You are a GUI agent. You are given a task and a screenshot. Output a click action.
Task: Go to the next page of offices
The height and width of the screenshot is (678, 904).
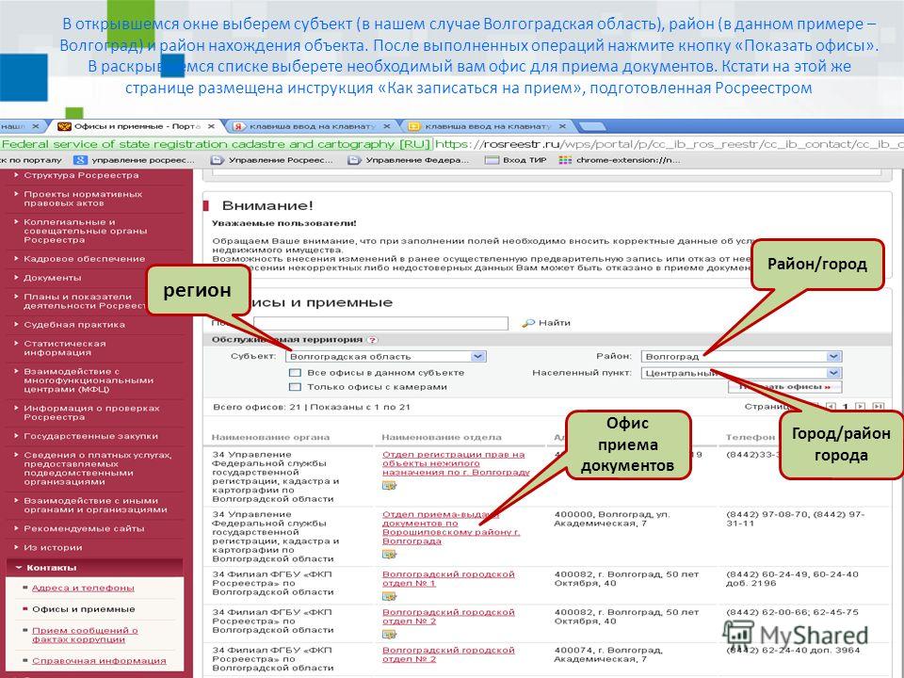pyautogui.click(x=860, y=407)
